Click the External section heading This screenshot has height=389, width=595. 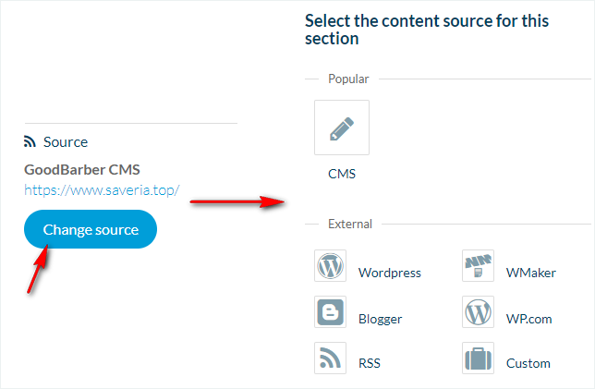point(350,224)
